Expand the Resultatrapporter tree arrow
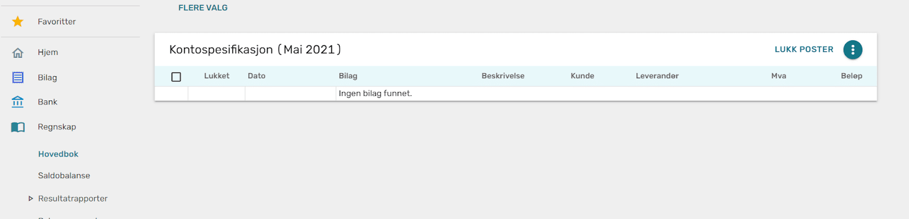909x219 pixels. tap(31, 199)
